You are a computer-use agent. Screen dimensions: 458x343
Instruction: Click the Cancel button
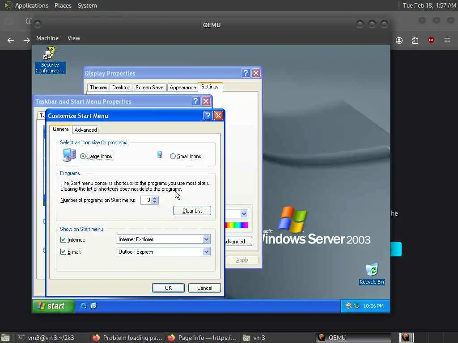(x=204, y=288)
